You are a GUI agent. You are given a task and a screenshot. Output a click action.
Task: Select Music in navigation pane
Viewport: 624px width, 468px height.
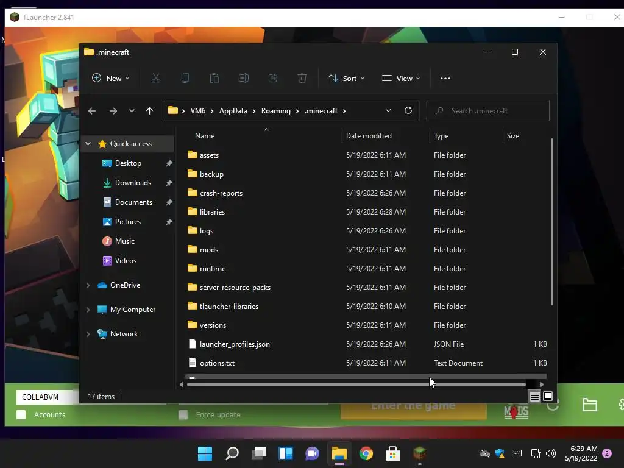(124, 241)
